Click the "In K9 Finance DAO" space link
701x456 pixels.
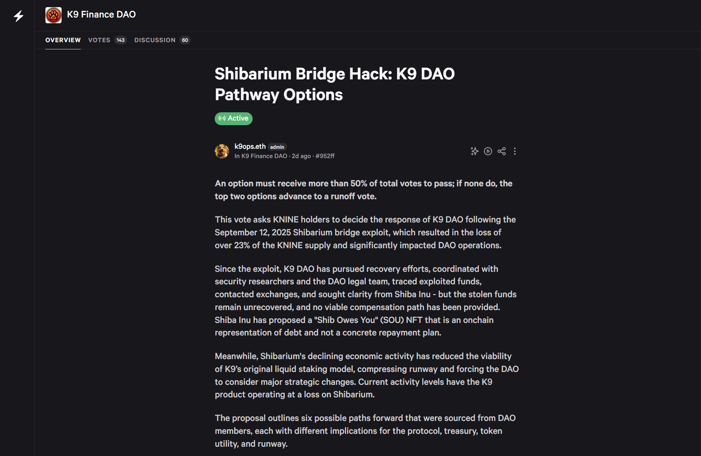point(261,156)
